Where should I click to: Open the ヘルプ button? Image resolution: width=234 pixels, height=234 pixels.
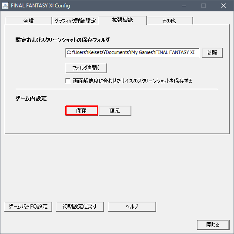[132, 207]
